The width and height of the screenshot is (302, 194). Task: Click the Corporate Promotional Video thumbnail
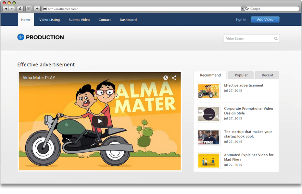tap(209, 114)
